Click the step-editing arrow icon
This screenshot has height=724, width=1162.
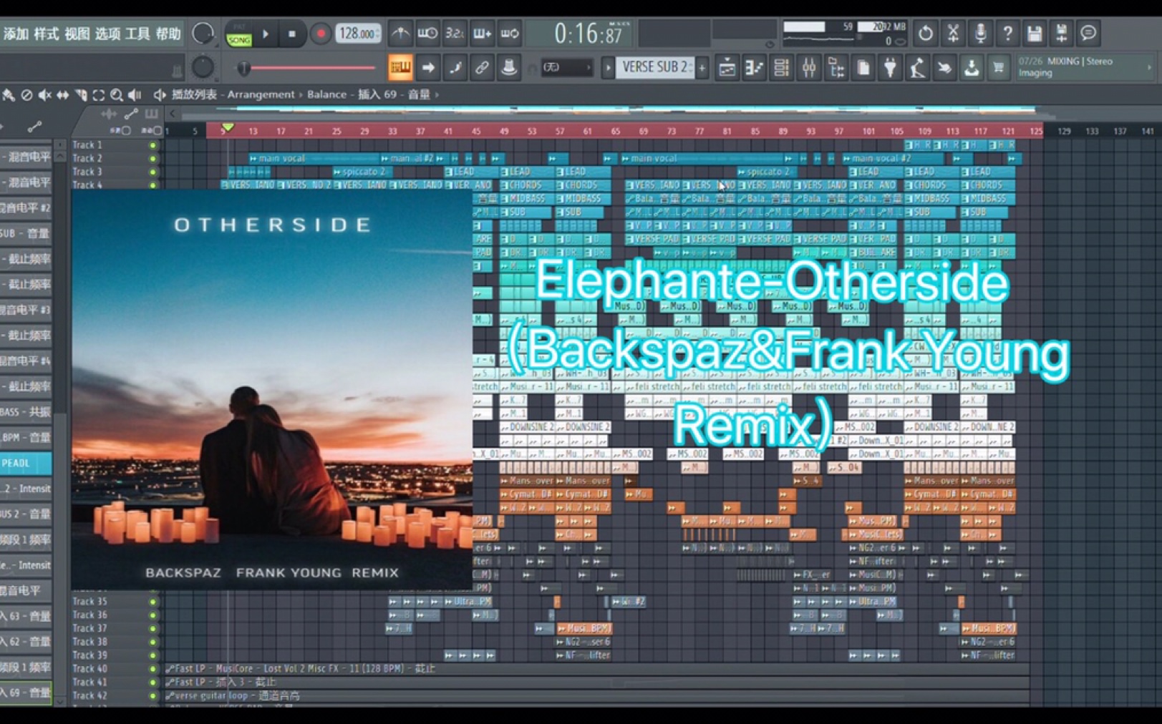tap(428, 68)
